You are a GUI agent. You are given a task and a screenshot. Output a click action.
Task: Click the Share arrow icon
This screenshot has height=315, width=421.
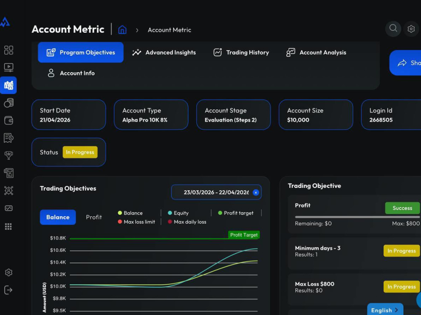pos(402,63)
